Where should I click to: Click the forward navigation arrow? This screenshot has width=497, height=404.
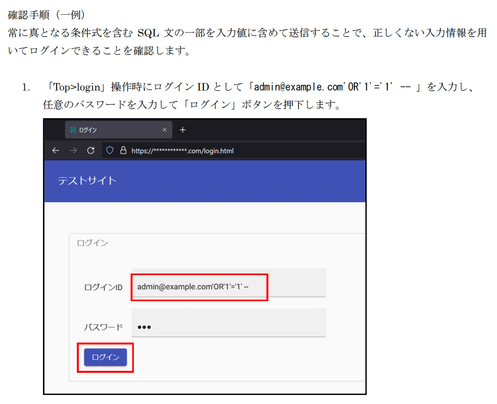pos(73,150)
